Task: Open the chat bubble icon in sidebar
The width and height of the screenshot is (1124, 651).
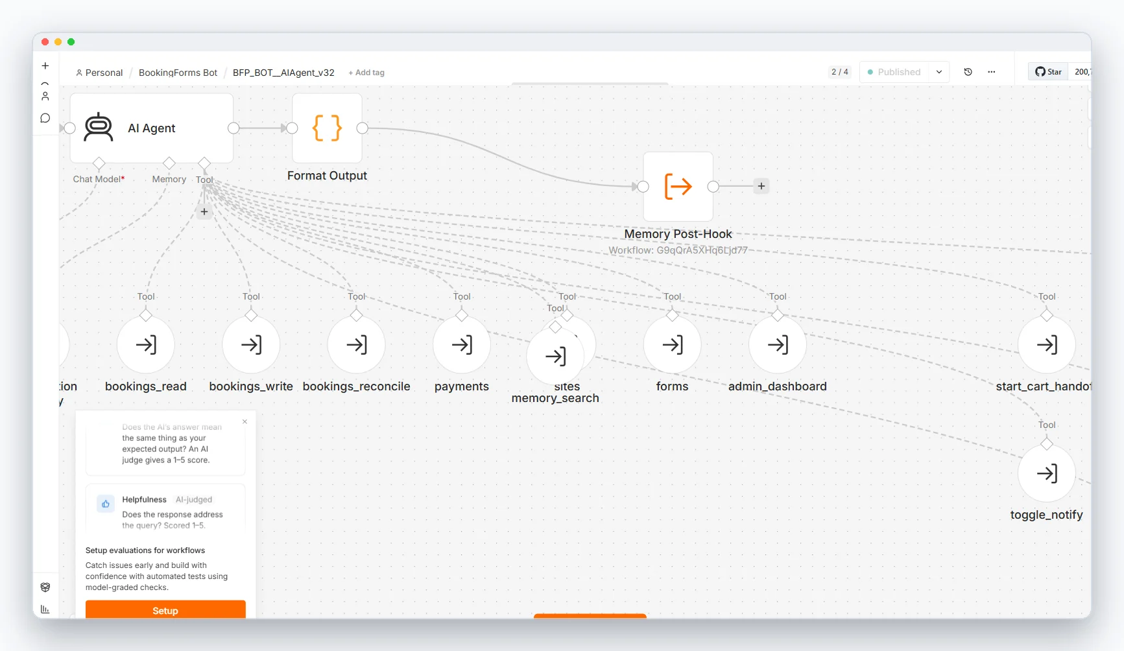Action: tap(45, 118)
